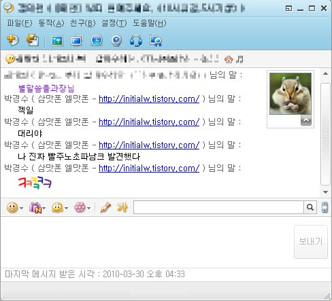Expand the smiley emoticon dropdown arrow
Image resolution: width=332 pixels, height=301 pixels.
[x=21, y=208]
